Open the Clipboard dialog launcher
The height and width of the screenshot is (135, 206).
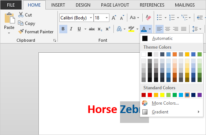(55, 41)
